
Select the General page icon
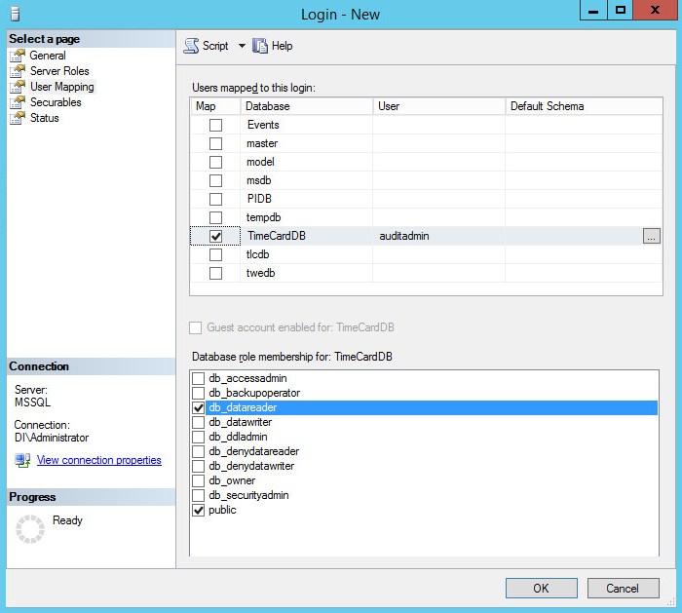tap(17, 56)
